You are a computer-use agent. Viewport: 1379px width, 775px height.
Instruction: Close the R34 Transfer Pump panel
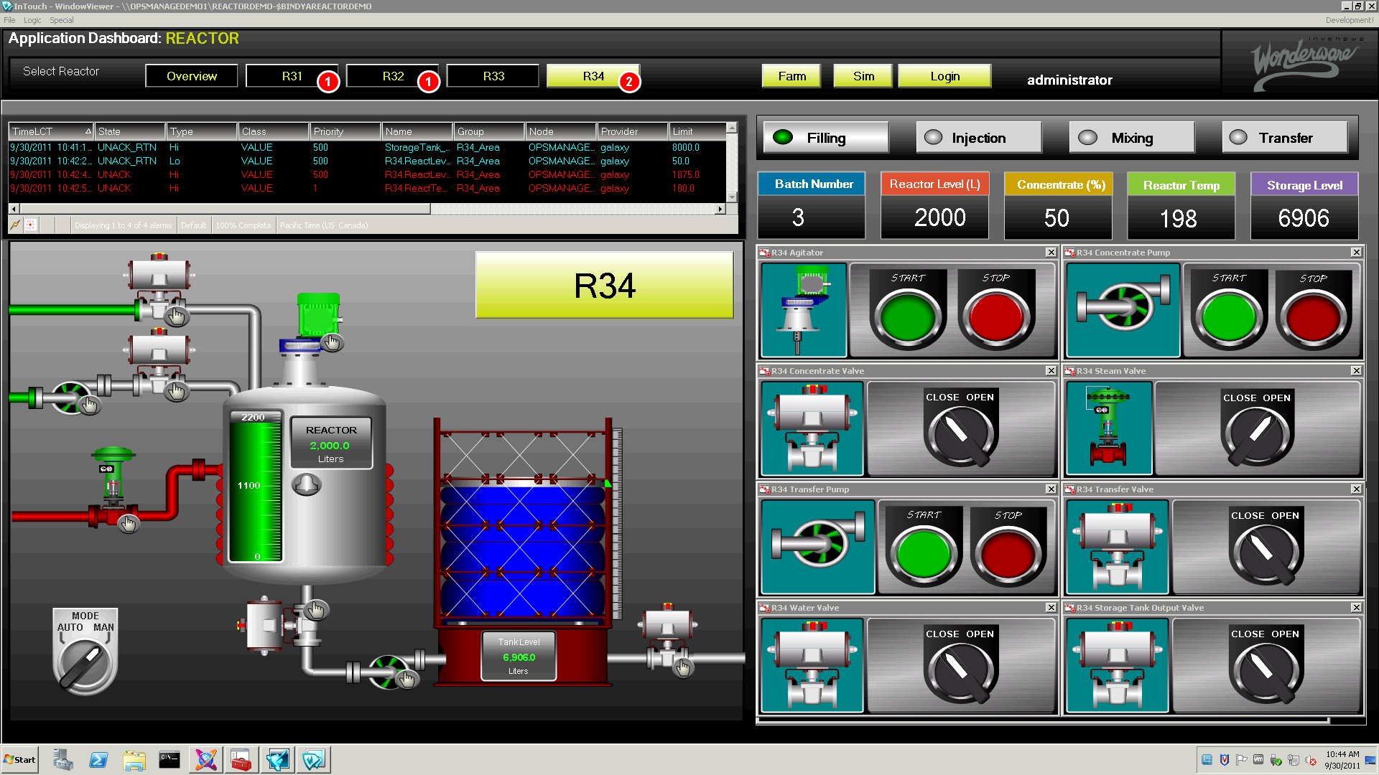[1051, 489]
